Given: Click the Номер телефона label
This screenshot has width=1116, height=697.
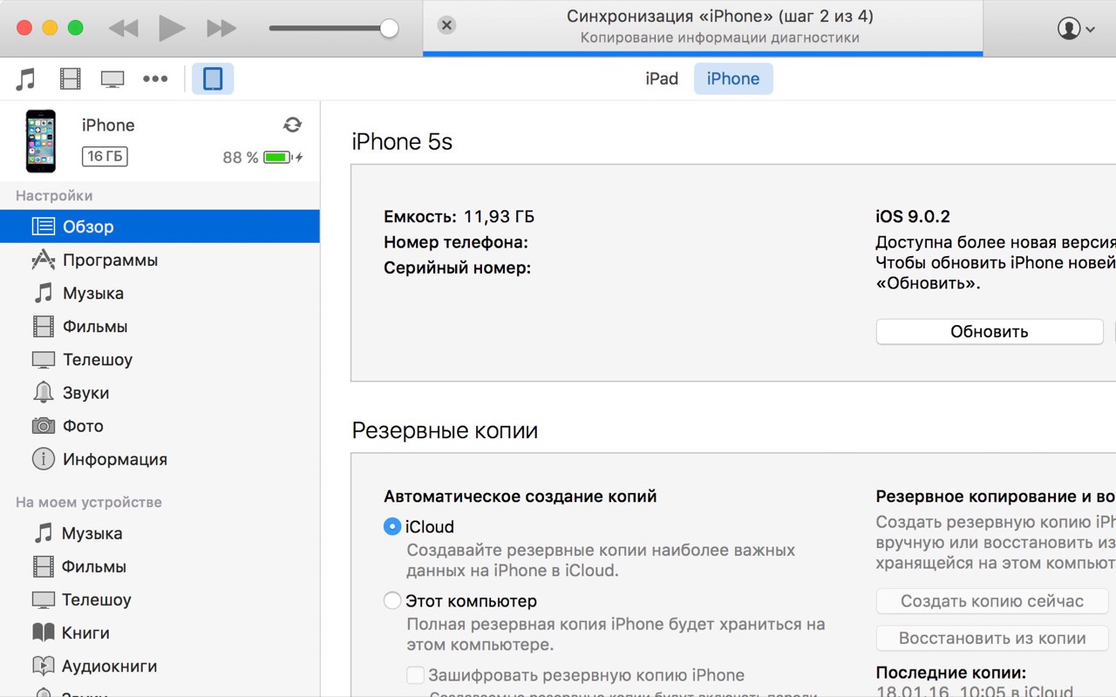Looking at the screenshot, I should (456, 242).
